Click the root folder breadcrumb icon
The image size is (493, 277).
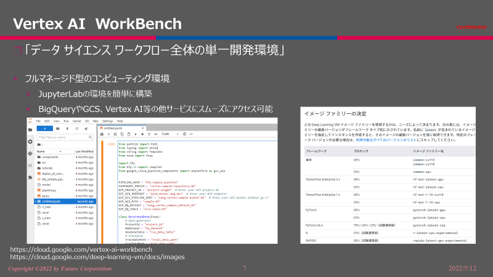coord(39,145)
